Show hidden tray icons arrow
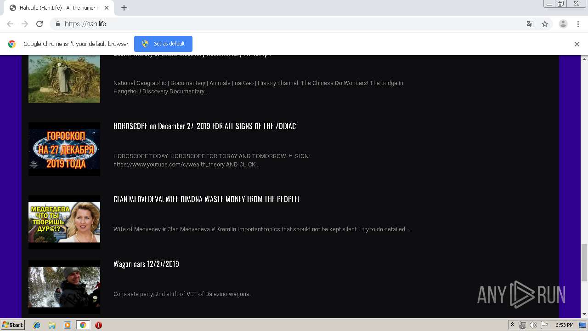588x331 pixels. (x=512, y=325)
